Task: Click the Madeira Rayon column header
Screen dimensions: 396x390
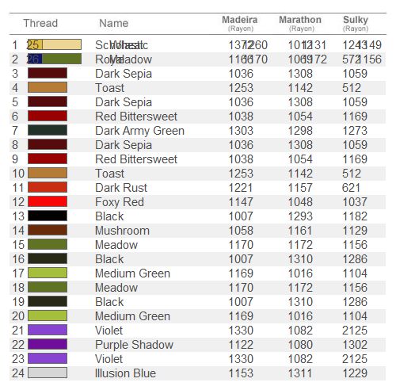Action: coord(240,24)
